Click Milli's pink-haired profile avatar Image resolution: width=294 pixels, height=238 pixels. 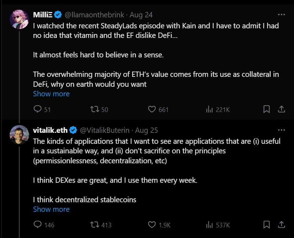pyautogui.click(x=19, y=19)
